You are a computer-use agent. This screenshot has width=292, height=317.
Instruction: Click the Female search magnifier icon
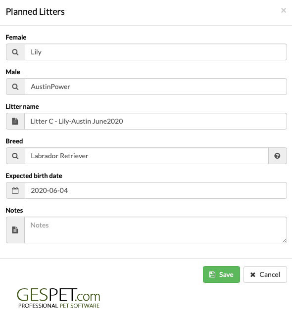click(15, 52)
